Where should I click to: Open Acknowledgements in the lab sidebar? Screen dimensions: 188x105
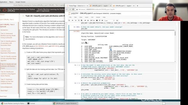click(x=6, y=87)
